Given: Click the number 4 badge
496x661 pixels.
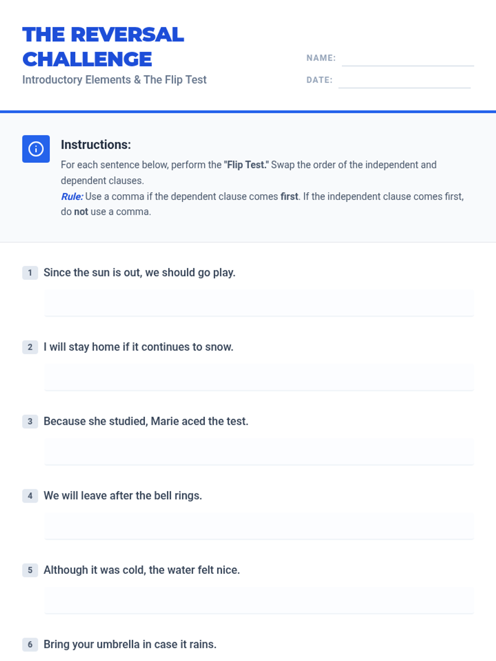Looking at the screenshot, I should 30,496.
